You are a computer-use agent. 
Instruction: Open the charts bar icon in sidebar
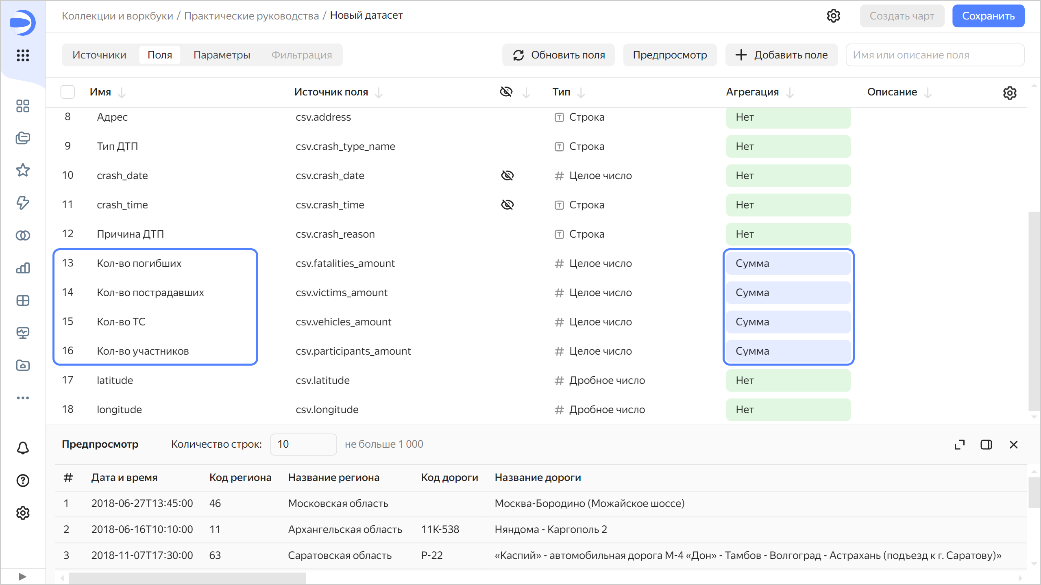pyautogui.click(x=23, y=268)
